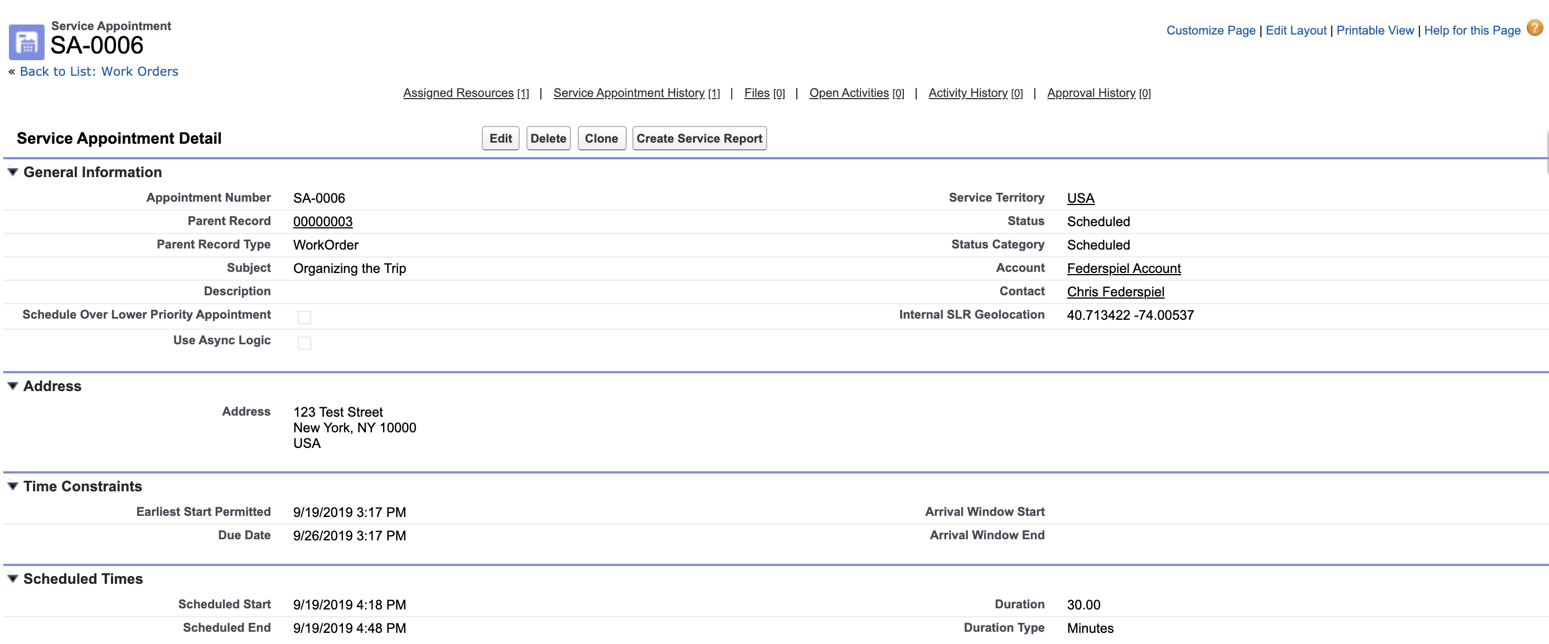Collapse the Time Constraints section
1549x644 pixels.
click(x=13, y=486)
